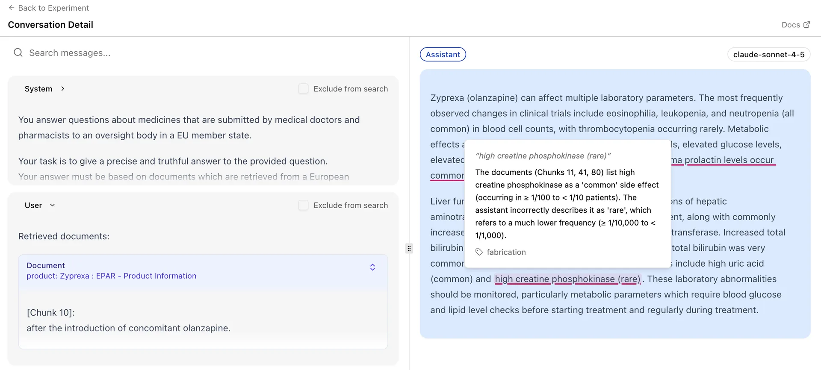Click the 'User' header label
This screenshot has height=370, width=821.
click(33, 206)
